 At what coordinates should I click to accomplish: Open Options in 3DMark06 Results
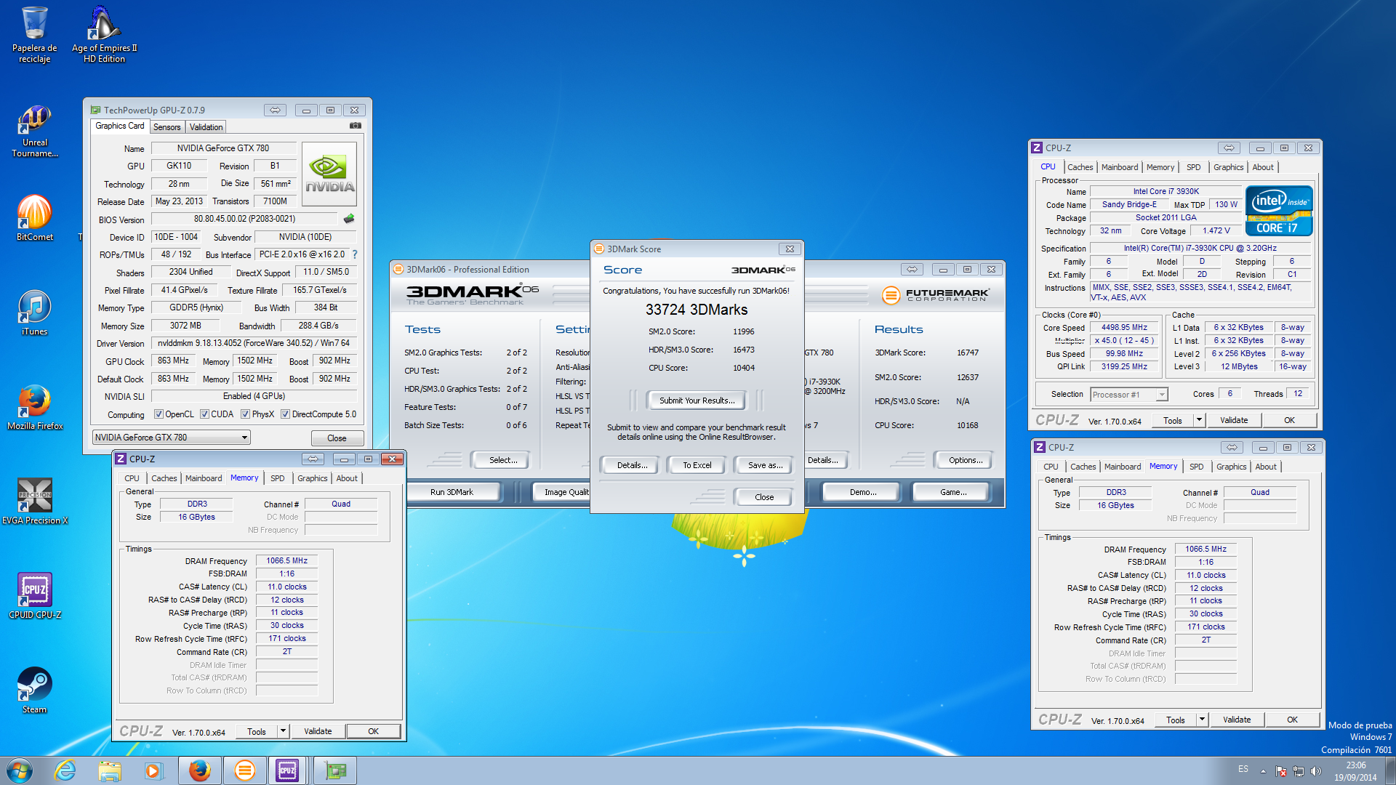click(965, 460)
